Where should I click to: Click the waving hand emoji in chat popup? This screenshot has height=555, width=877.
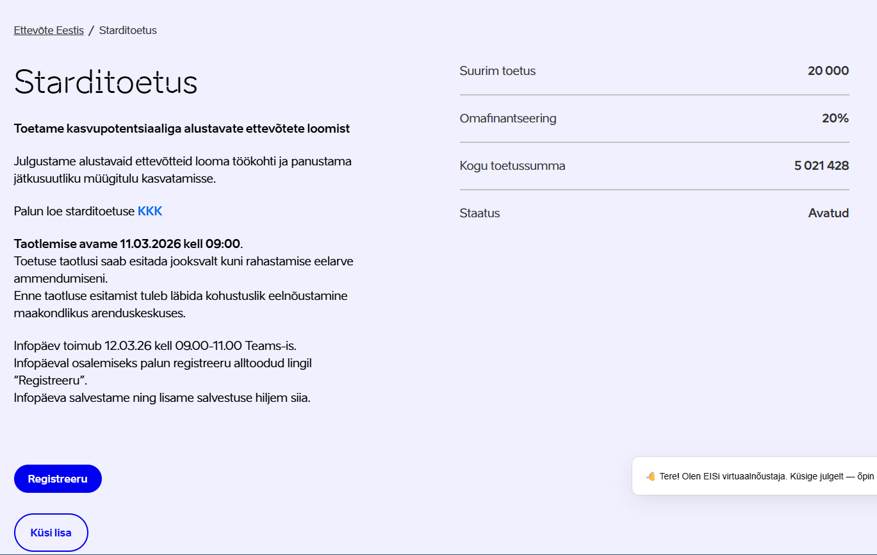(651, 476)
